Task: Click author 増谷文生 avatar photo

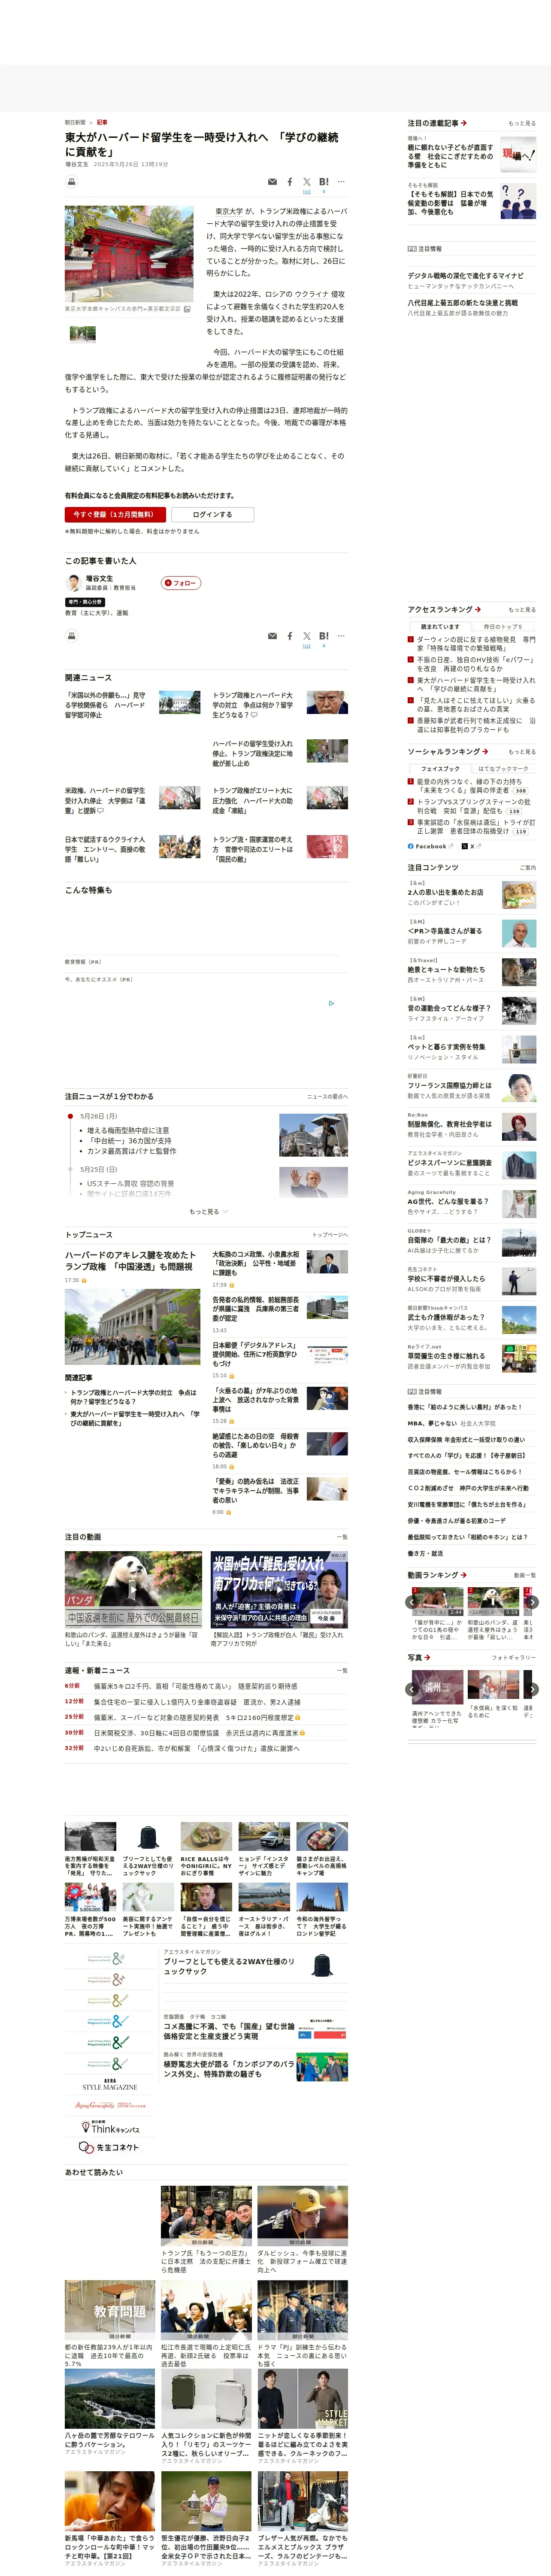Action: [73, 583]
